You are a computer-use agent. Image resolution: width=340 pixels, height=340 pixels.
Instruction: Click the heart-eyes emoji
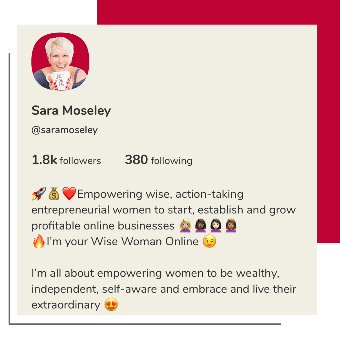click(111, 305)
